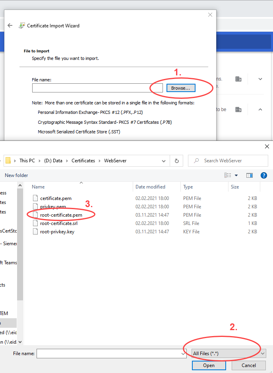This screenshot has height=373, width=273.
Task: Click the Certificates breadcrumb in the path
Action: (x=83, y=161)
